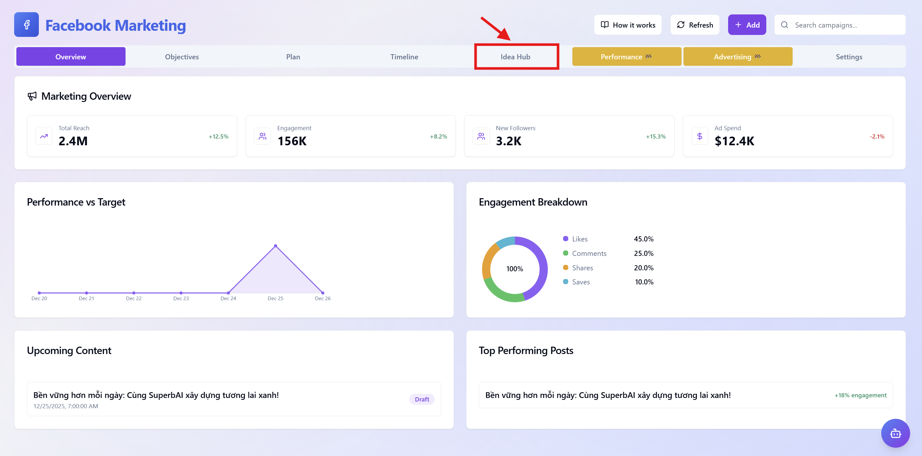
Task: Click the search magnifier icon
Action: pyautogui.click(x=785, y=25)
